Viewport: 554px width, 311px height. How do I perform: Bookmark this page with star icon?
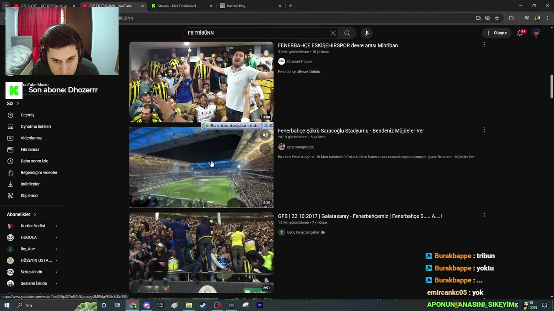[x=497, y=18]
